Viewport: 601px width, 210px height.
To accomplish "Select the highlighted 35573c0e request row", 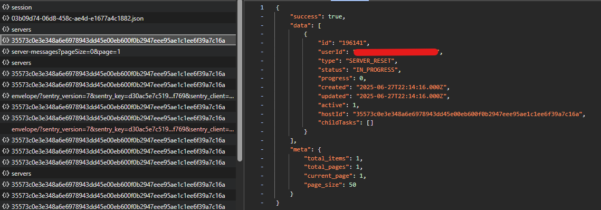I will point(118,40).
